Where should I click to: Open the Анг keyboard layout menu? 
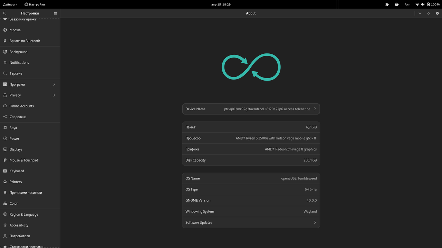(407, 4)
